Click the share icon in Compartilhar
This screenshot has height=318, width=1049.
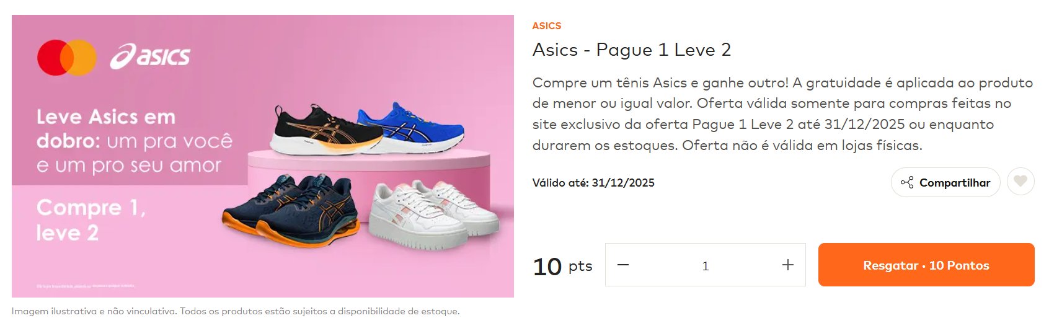pyautogui.click(x=907, y=182)
